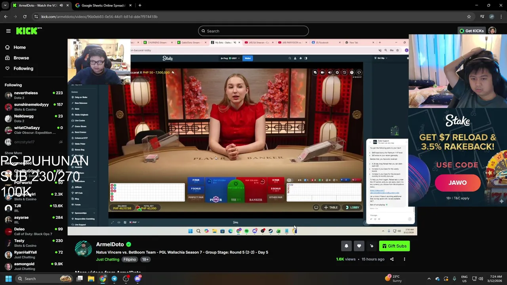507x285 pixels.
Task: Click the Filipino language tag
Action: click(x=130, y=259)
